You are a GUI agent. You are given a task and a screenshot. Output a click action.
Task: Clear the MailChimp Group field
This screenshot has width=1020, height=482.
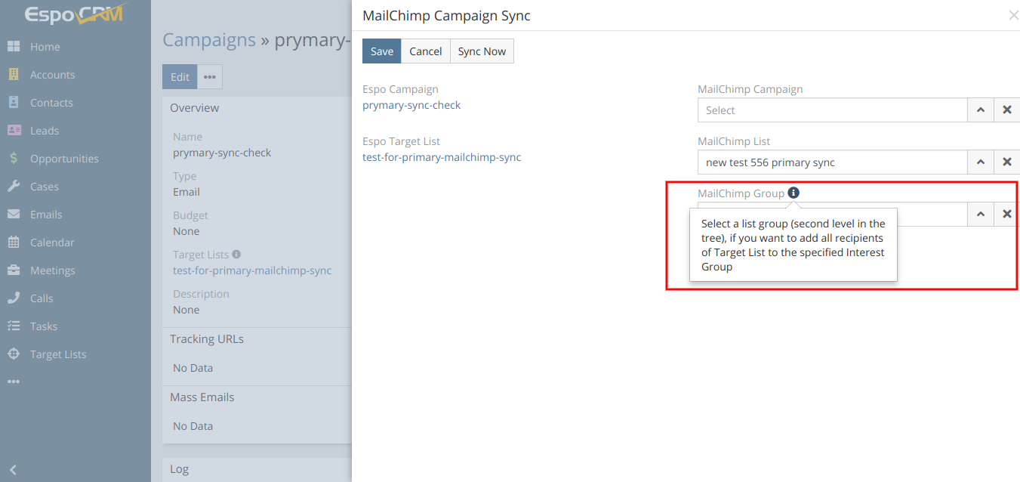click(1006, 215)
